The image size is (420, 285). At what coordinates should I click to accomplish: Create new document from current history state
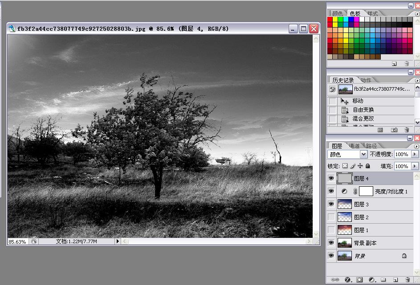coord(380,130)
